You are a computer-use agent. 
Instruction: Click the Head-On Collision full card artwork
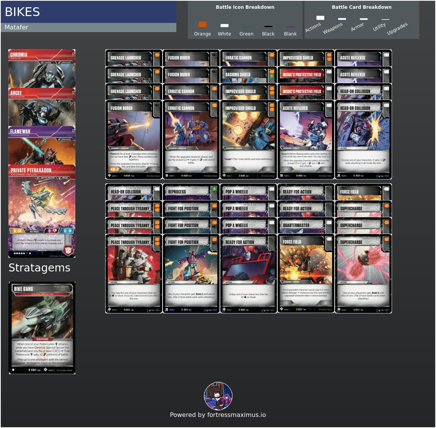(363, 129)
